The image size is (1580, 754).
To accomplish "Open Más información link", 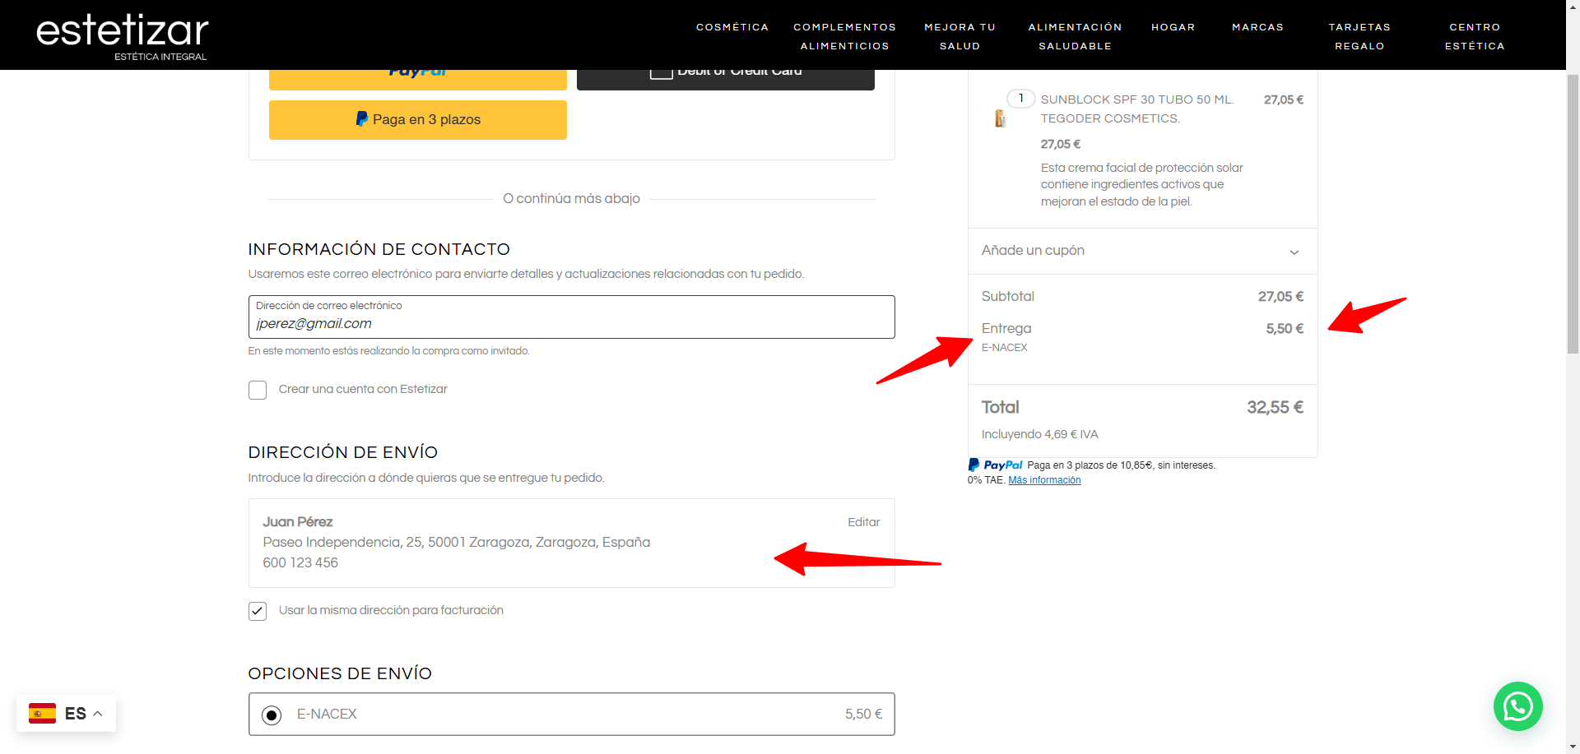I will 1044,480.
